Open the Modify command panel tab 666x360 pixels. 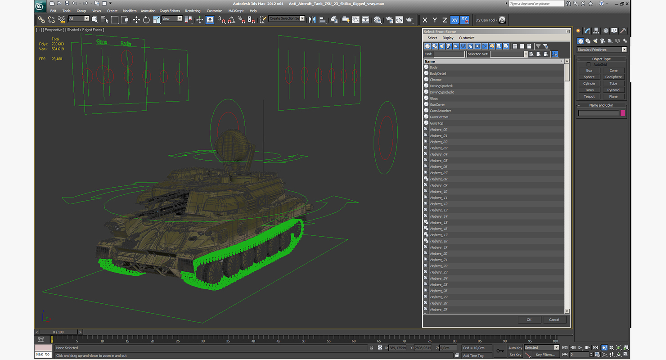coord(587,31)
